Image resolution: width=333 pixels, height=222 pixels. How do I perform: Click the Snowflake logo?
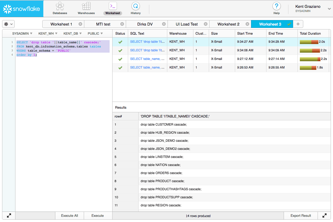pyautogui.click(x=22, y=9)
